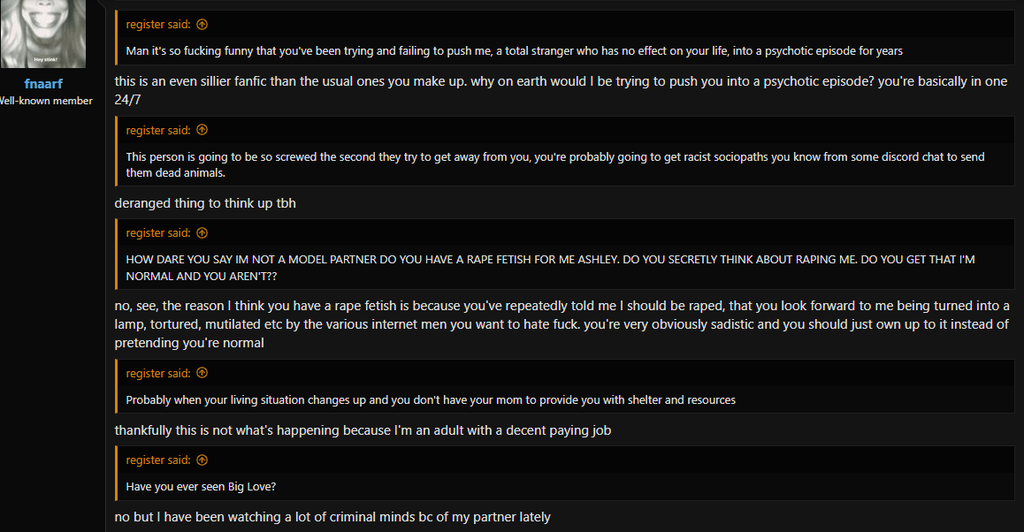Expand the quote beginning 'Man it's so'

point(514,51)
